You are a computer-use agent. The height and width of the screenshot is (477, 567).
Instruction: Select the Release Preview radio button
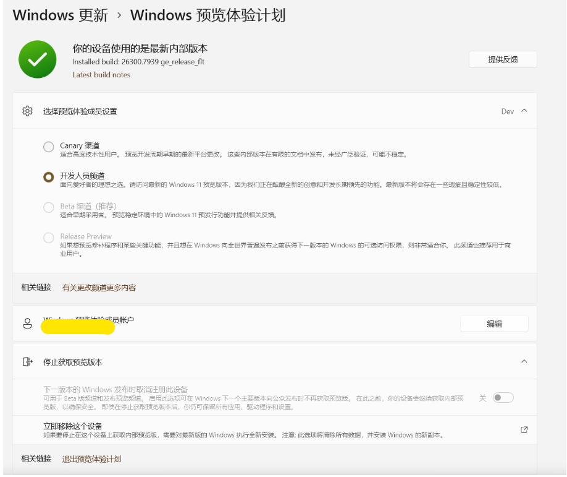click(48, 238)
